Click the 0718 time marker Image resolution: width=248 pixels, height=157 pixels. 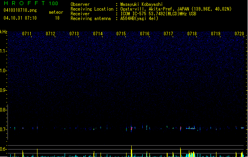point(192,34)
